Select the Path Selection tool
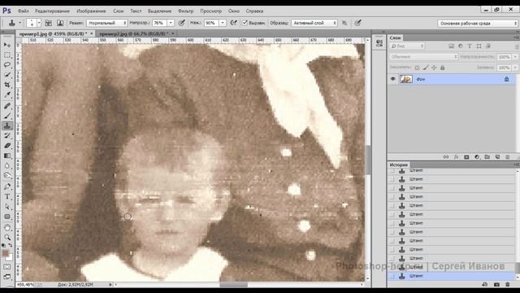Image resolution: width=520 pixels, height=293 pixels. (x=7, y=207)
